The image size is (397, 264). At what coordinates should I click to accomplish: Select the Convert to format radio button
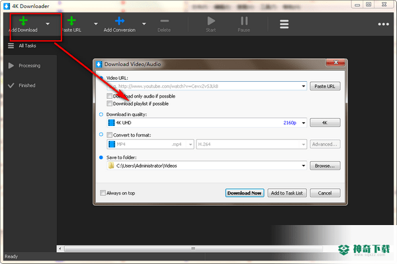101,135
